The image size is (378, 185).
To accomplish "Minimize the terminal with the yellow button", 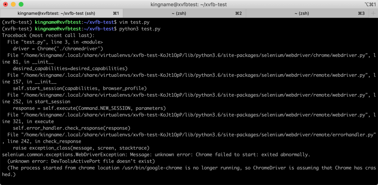I will tap(13, 5).
